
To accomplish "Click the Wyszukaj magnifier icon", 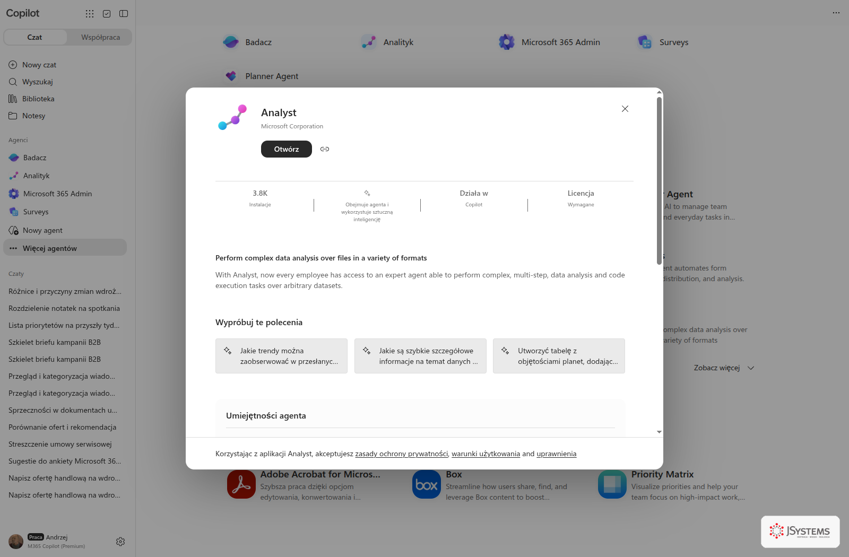I will tap(13, 82).
